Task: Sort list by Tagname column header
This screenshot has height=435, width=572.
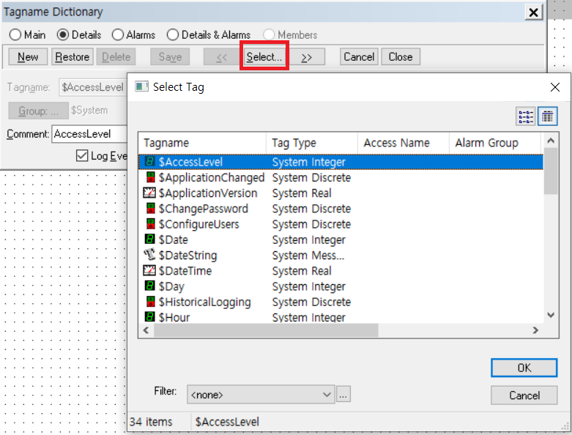Action: point(201,143)
